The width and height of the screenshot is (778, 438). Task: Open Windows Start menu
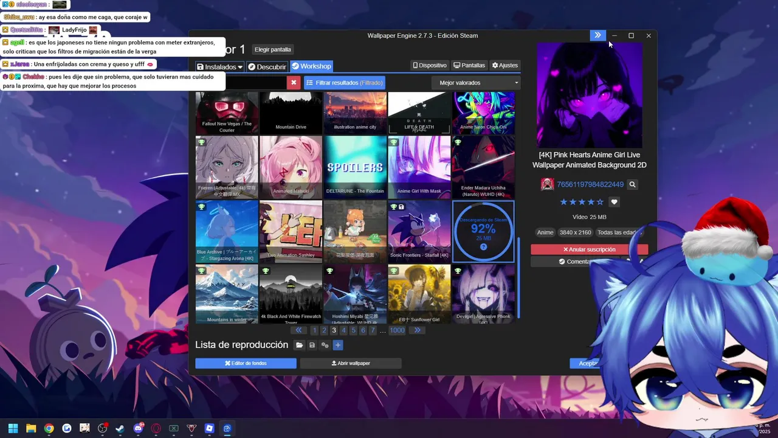click(13, 428)
